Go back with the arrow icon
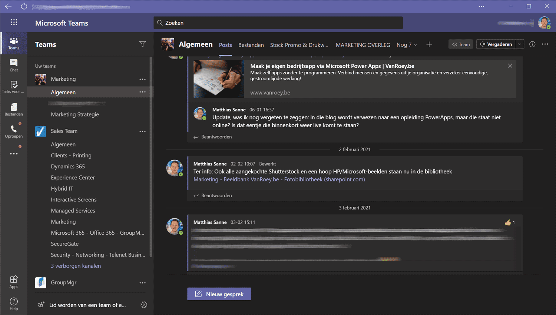 tap(8, 6)
